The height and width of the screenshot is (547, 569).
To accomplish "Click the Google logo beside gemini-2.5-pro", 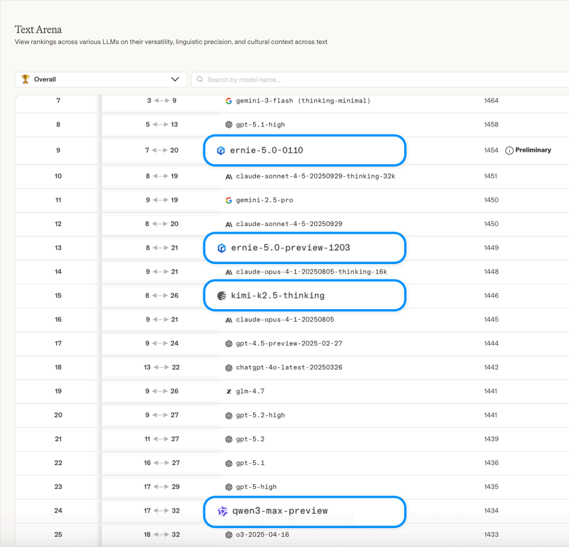I will [229, 201].
